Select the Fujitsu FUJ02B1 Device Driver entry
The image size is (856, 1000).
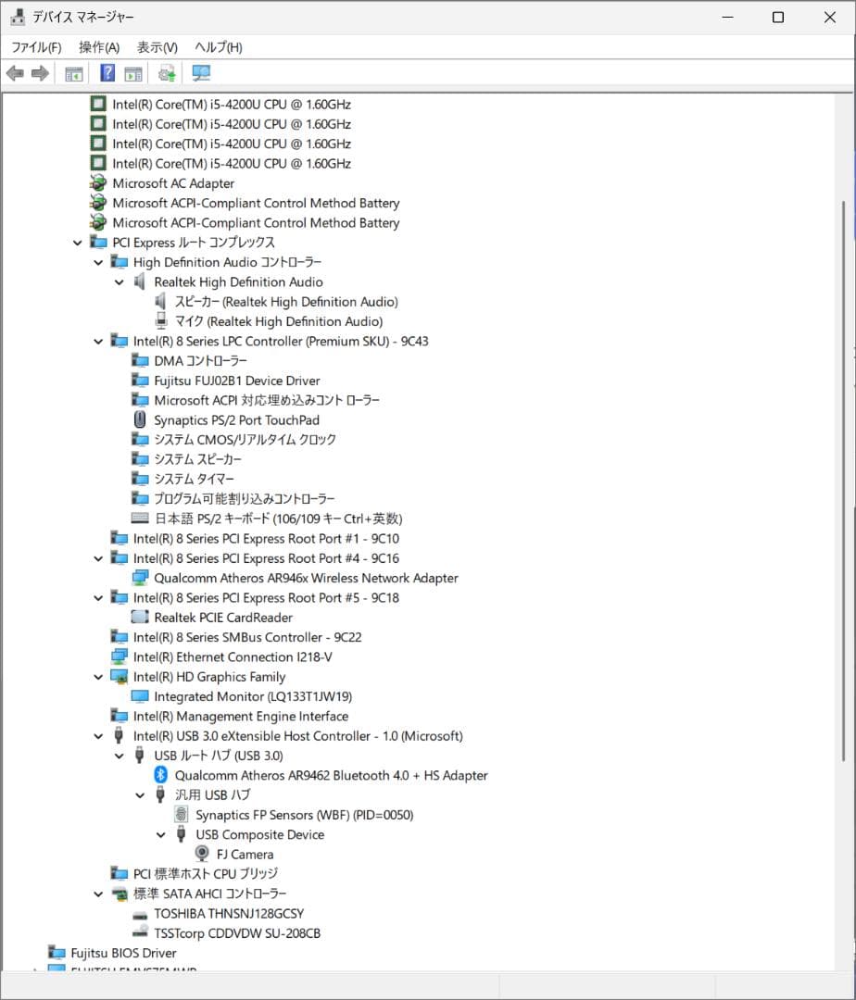coord(236,381)
